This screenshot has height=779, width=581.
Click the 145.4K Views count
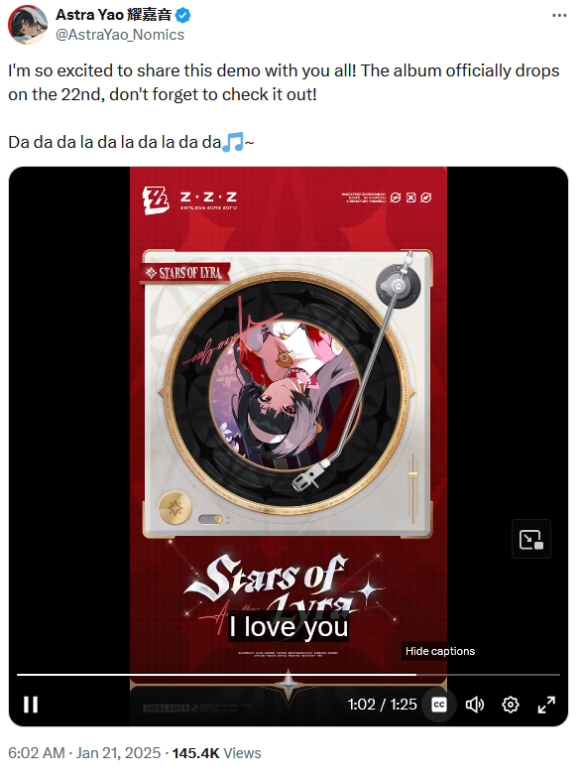216,753
